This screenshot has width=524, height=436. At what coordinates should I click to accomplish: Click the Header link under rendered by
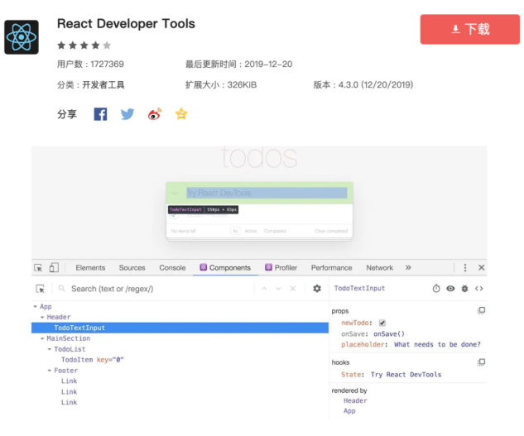coord(355,400)
